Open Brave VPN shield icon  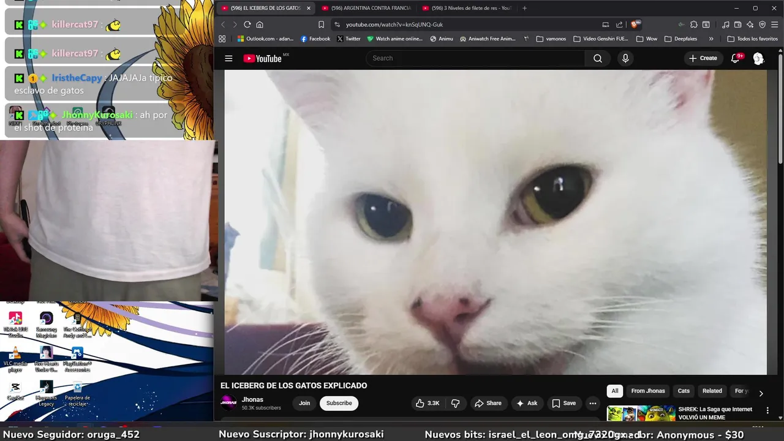763,24
